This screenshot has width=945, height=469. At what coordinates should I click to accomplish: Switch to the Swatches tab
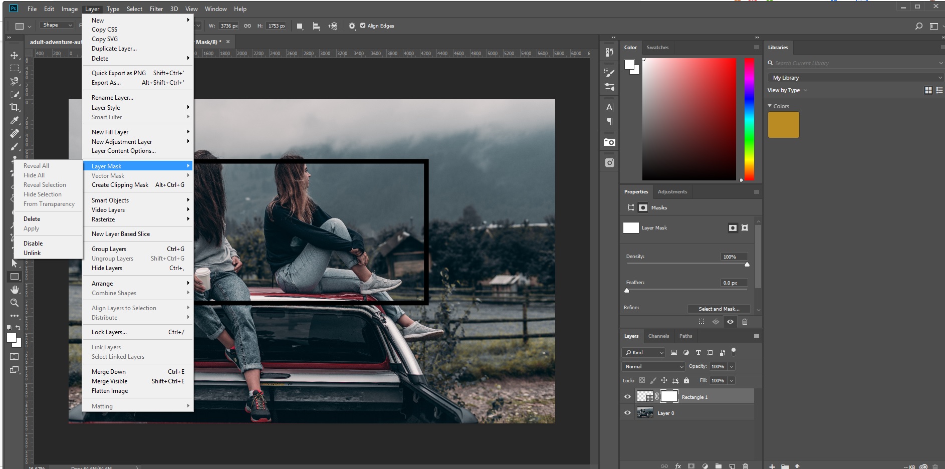tap(657, 48)
